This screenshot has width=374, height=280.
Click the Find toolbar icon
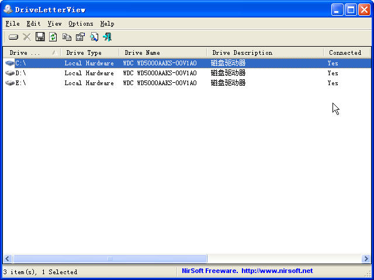point(93,37)
